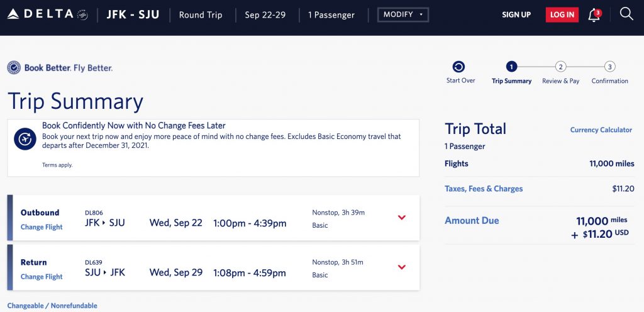The width and height of the screenshot is (644, 312).
Task: Click Taxes, Fees & Charges link
Action: tap(484, 189)
